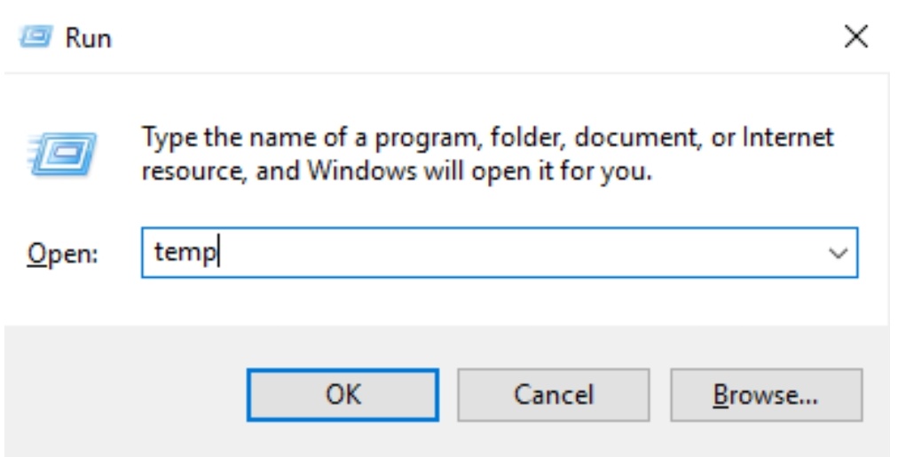Click the blank middle of the Open field
The width and height of the screenshot is (898, 457).
point(516,253)
